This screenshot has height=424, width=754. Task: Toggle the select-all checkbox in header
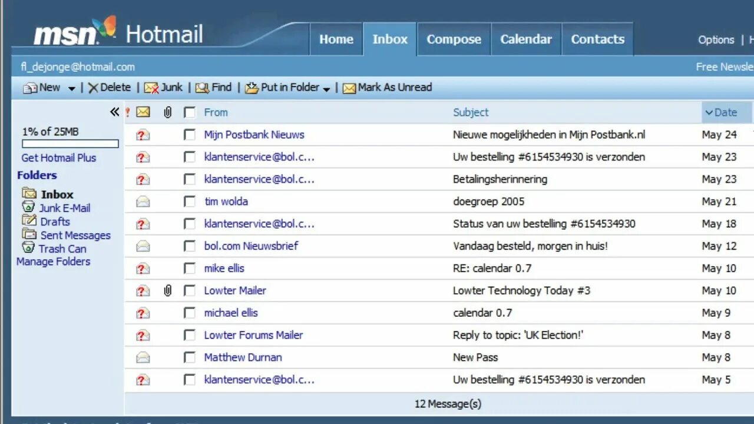pos(189,112)
